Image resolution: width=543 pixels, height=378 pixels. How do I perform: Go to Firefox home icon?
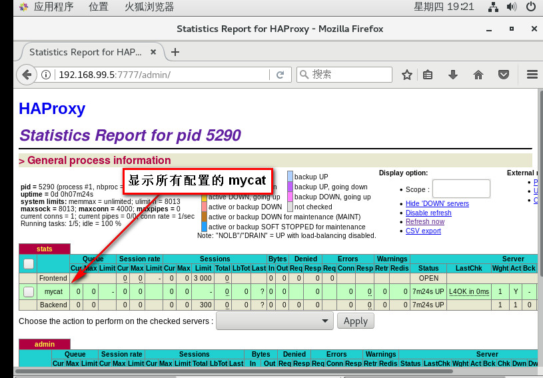point(478,75)
